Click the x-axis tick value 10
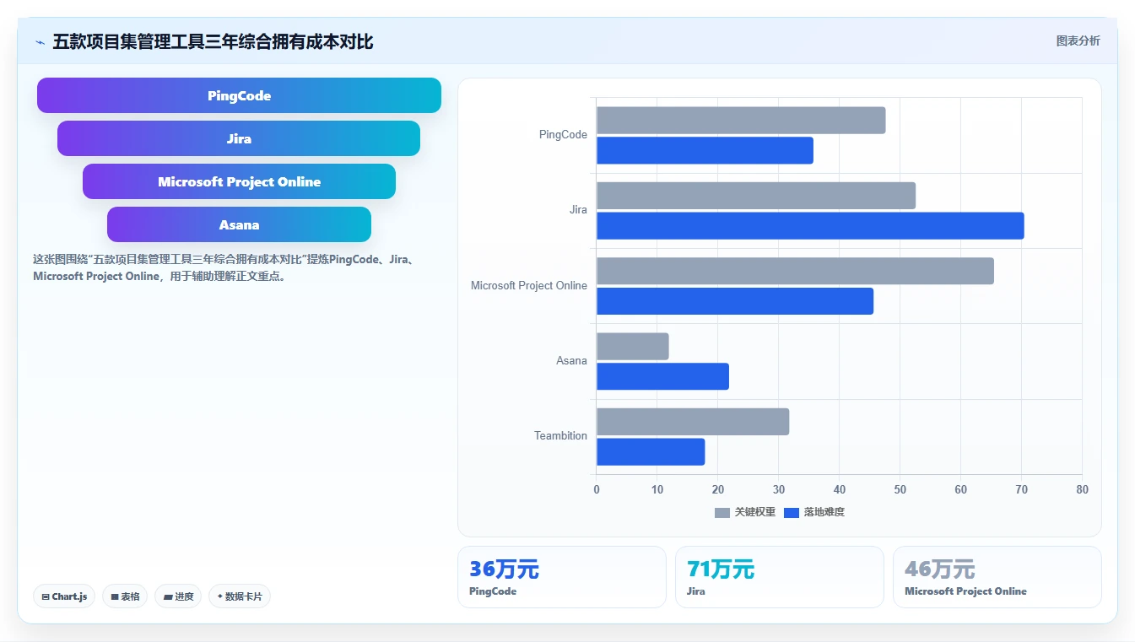1135x642 pixels. tap(657, 489)
